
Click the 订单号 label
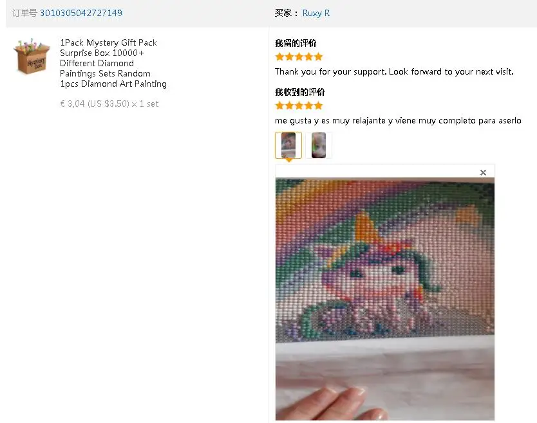[x=24, y=13]
